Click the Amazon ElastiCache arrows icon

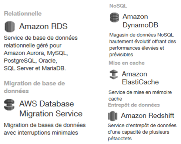pyautogui.click(x=114, y=74)
